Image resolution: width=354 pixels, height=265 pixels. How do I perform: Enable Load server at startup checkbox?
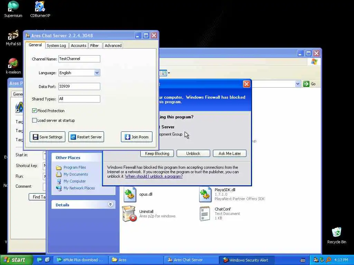point(34,120)
